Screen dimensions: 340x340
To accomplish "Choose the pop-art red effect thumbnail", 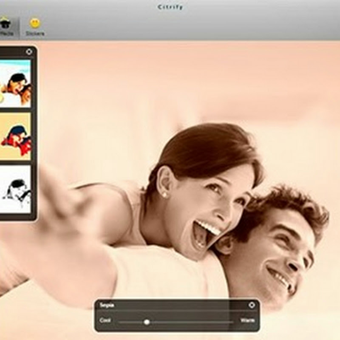I will [15, 136].
